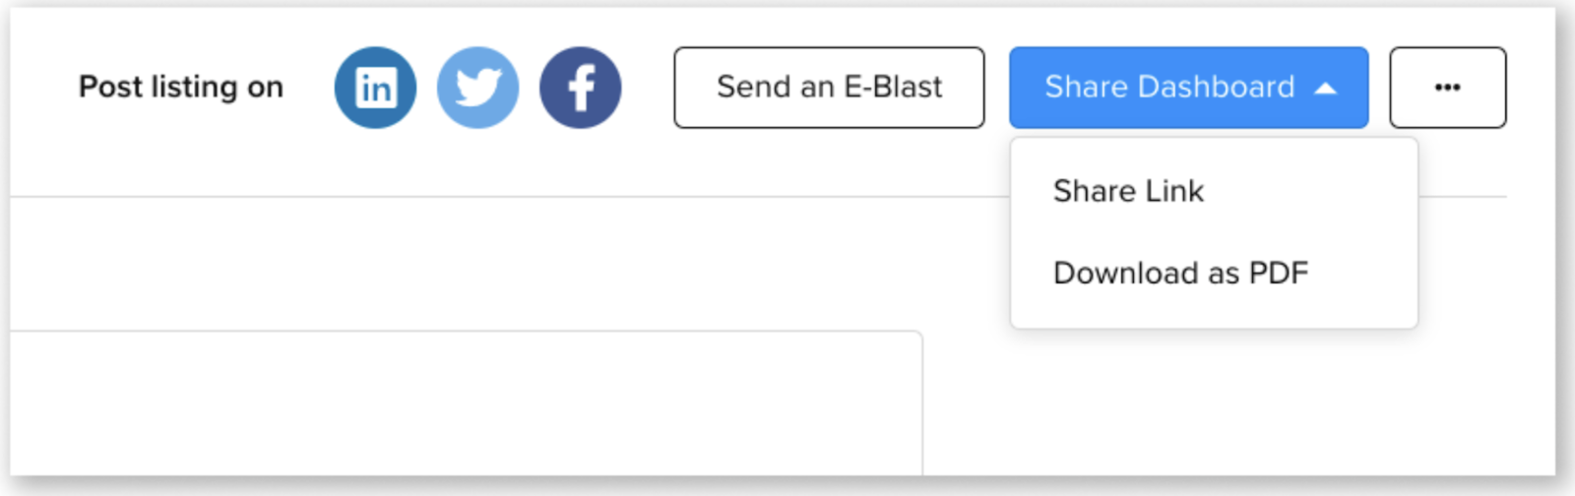
Task: Collapse the Share Dashboard dropdown
Action: pos(1188,88)
